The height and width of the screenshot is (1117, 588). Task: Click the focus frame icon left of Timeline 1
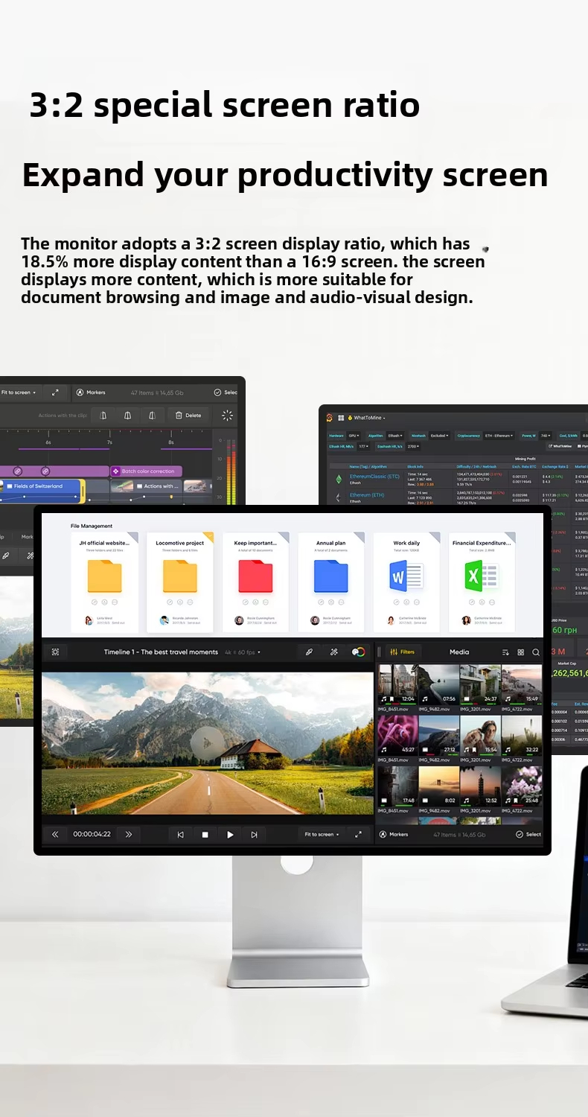[55, 652]
